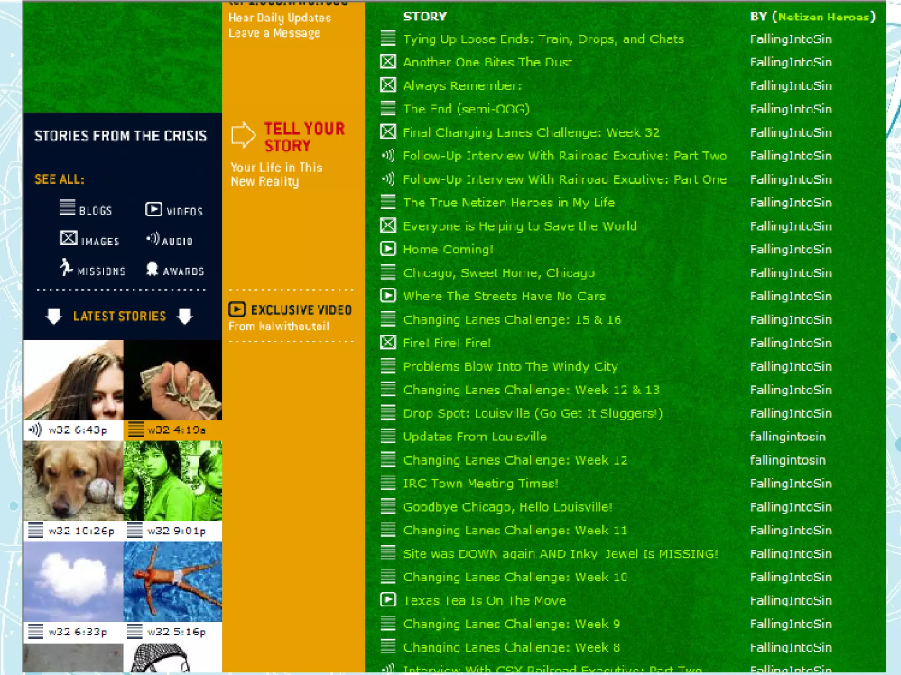Select the Images icon in See All
This screenshot has width=901, height=675.
click(x=69, y=238)
